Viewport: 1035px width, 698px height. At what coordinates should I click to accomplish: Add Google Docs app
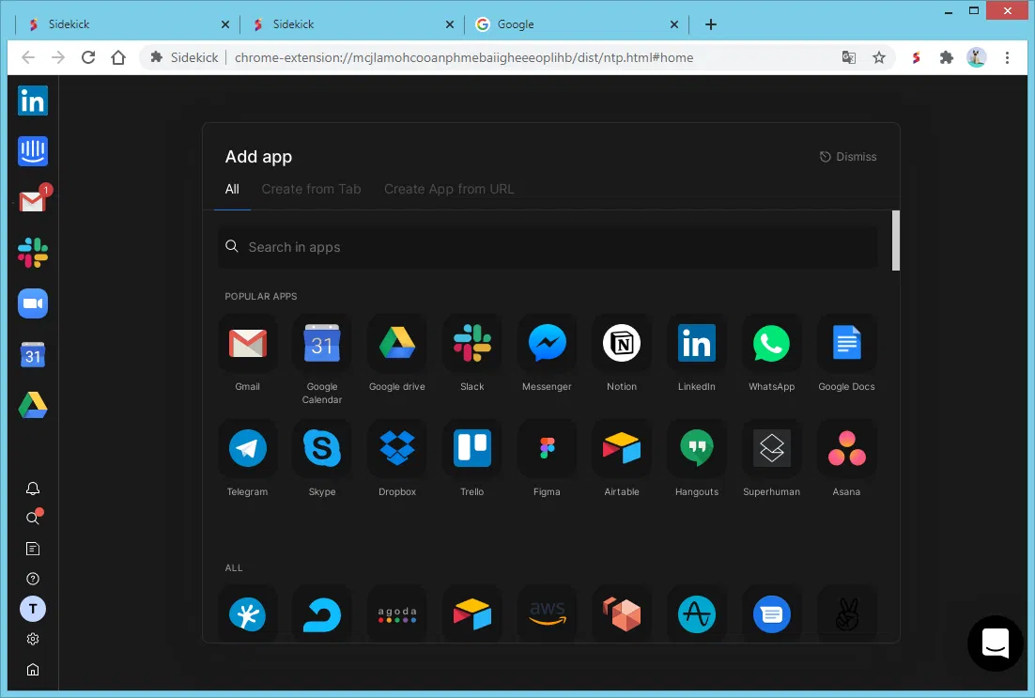click(x=846, y=344)
